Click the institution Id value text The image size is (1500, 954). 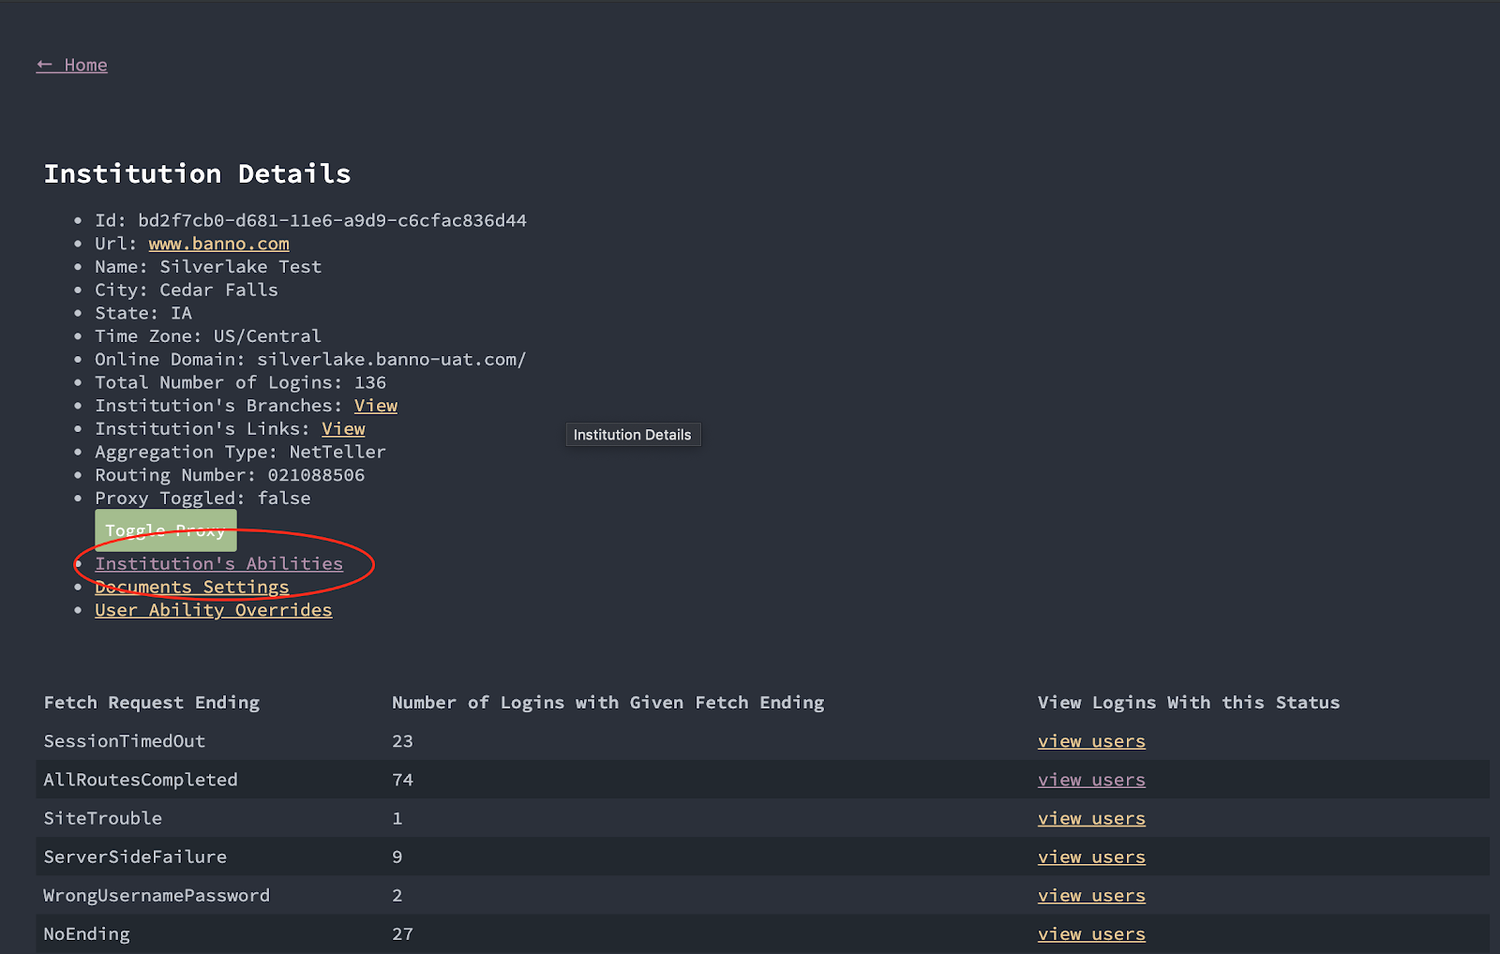[x=332, y=221]
